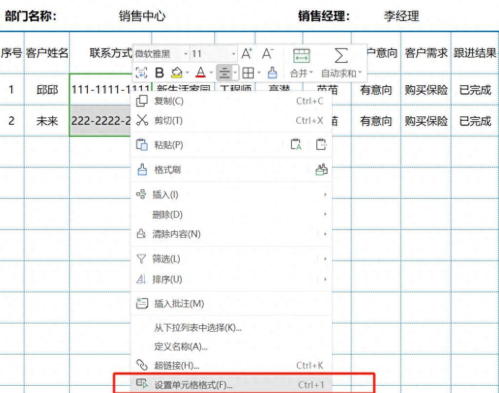Open the 删除(D) submenu
499x393 pixels.
click(231, 214)
